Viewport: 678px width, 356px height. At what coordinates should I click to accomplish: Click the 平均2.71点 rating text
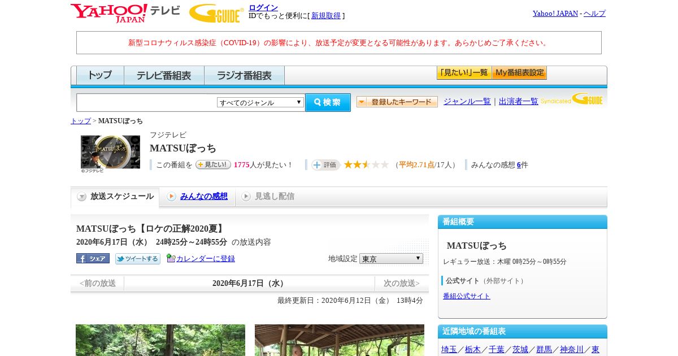(416, 165)
